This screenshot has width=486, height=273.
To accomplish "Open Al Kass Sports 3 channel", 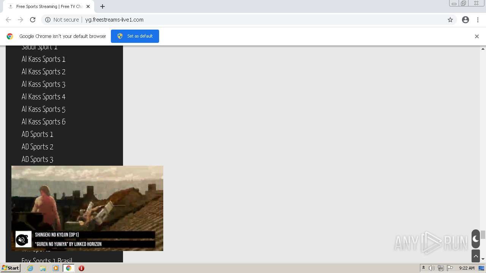I will 44,84.
